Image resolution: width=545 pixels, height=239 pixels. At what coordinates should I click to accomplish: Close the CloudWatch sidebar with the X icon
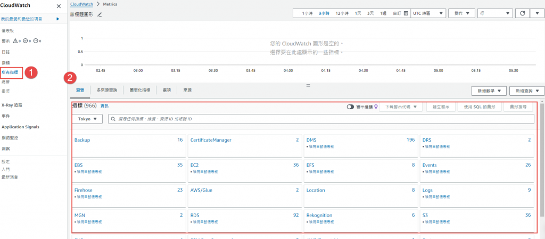(x=59, y=6)
